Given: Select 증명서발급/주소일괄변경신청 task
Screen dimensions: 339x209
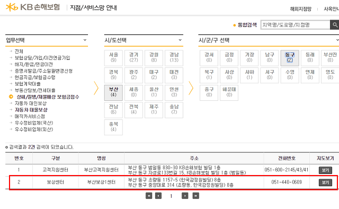Looking at the screenshot, I should click(x=43, y=71).
